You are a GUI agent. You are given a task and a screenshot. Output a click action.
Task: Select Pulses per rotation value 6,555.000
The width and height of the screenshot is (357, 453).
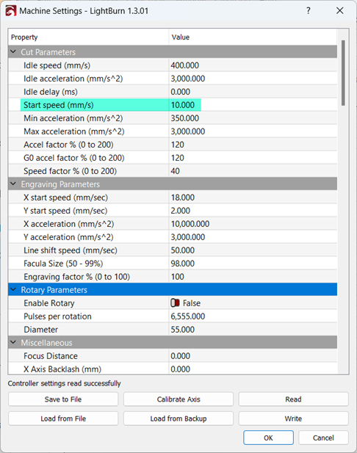[188, 316]
